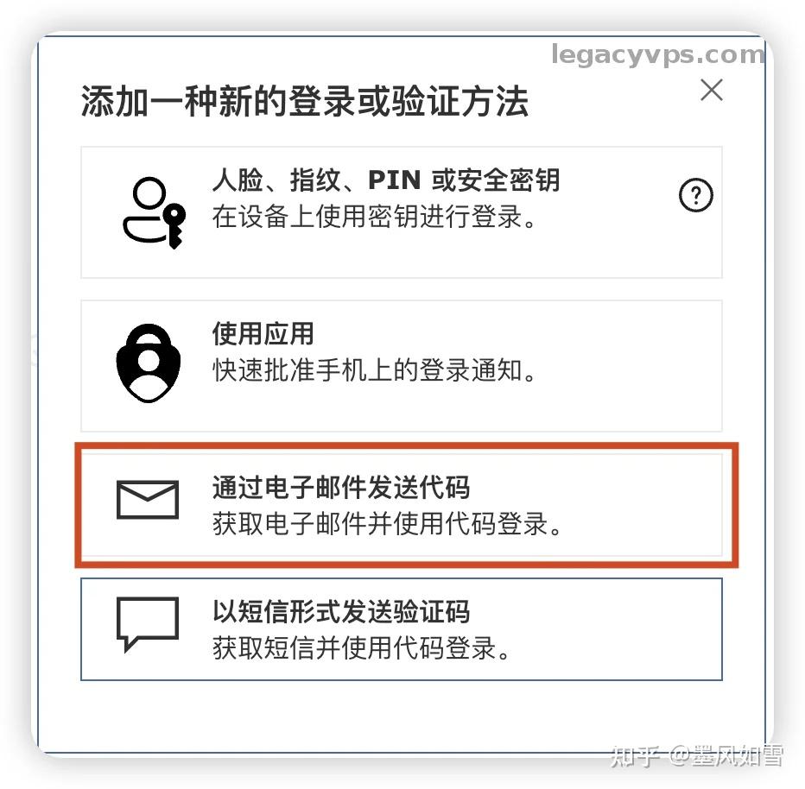This screenshot has width=805, height=789.
Task: Click the person with key passkey icon
Action: (x=154, y=212)
